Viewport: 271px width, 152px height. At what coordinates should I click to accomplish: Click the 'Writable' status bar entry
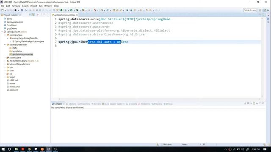(x=167, y=144)
